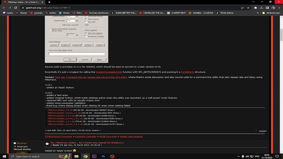
Task: Open the TikTok (Mine) bookmark
Action: click(225, 13)
